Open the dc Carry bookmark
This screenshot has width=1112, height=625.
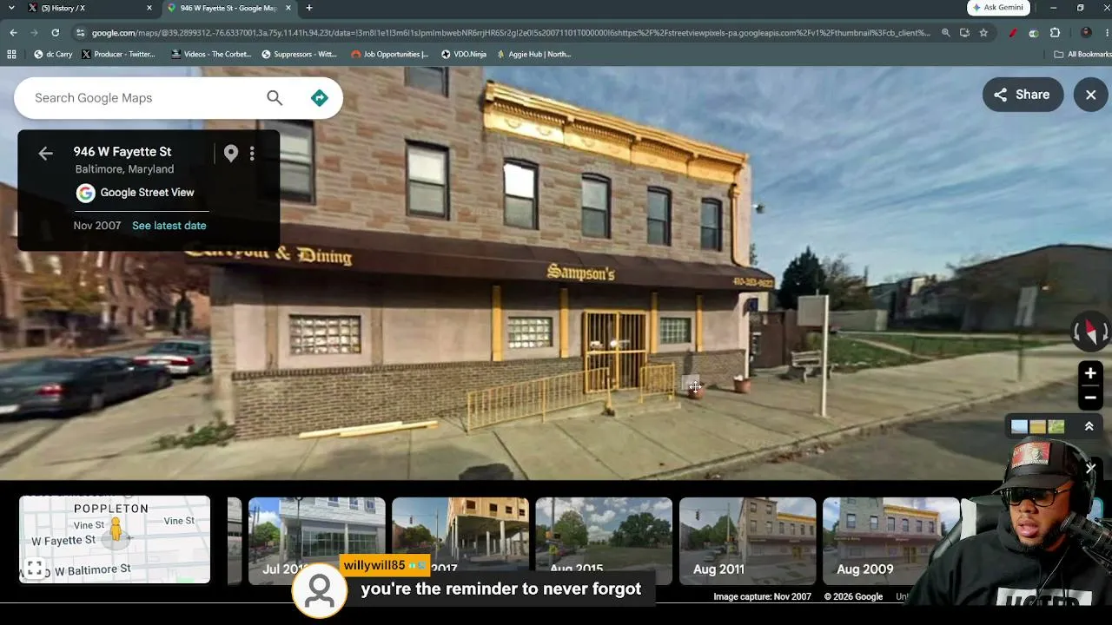click(x=53, y=54)
